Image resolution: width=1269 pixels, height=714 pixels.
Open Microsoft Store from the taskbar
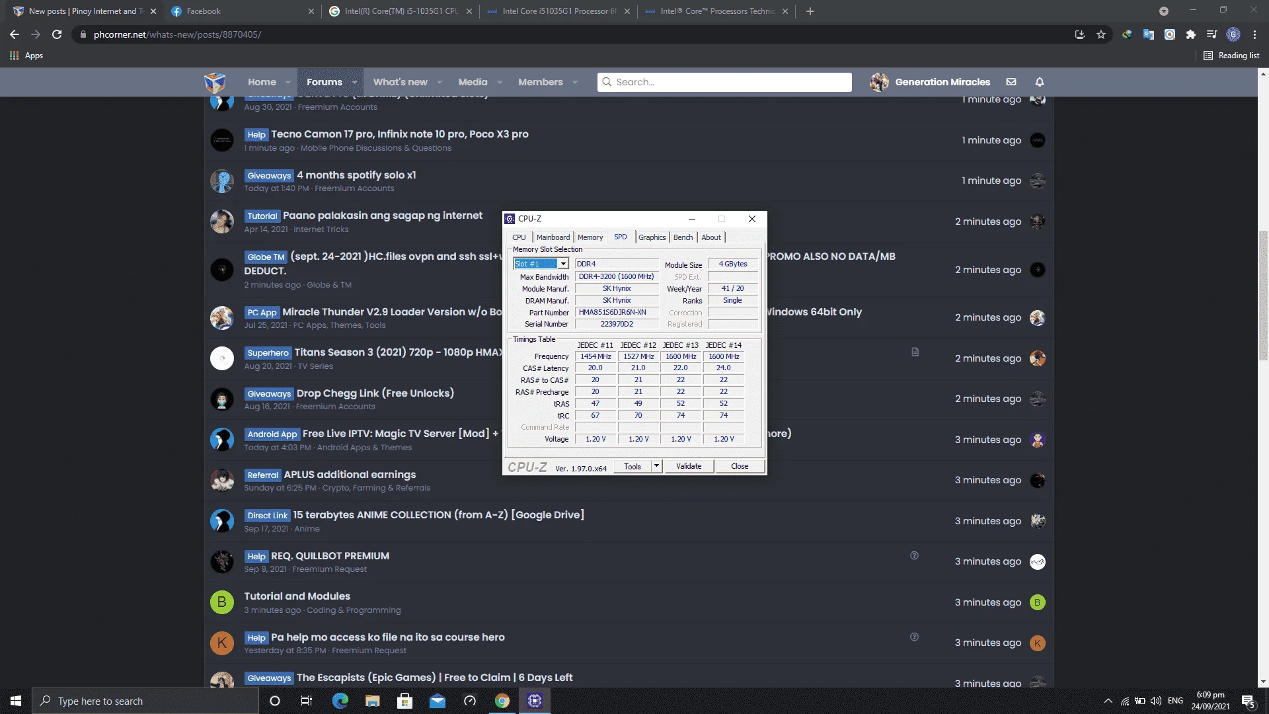[x=404, y=701]
